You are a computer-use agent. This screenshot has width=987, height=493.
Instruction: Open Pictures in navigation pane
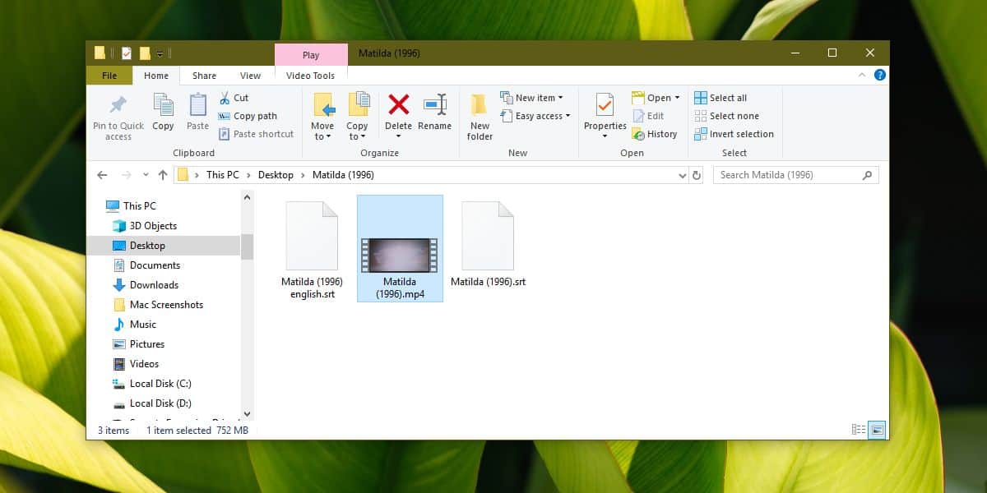[138, 344]
